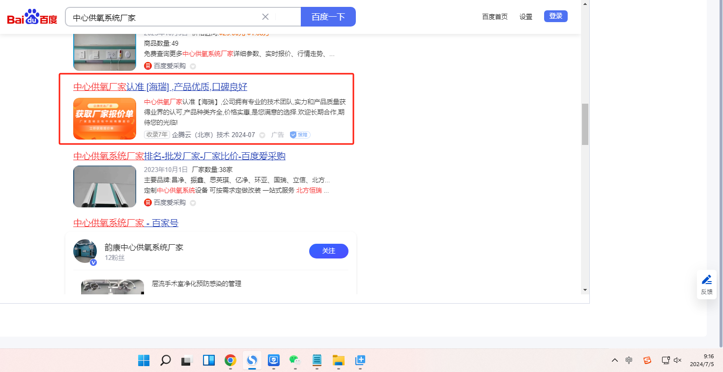
Task: Click the 保障 shield badge in the ad result
Action: 300,135
